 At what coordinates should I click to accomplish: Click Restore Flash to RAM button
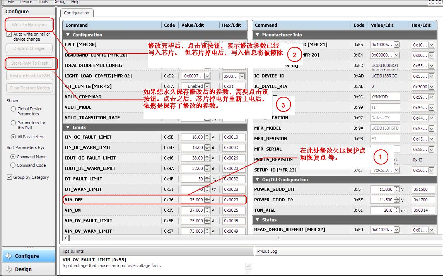30,75
